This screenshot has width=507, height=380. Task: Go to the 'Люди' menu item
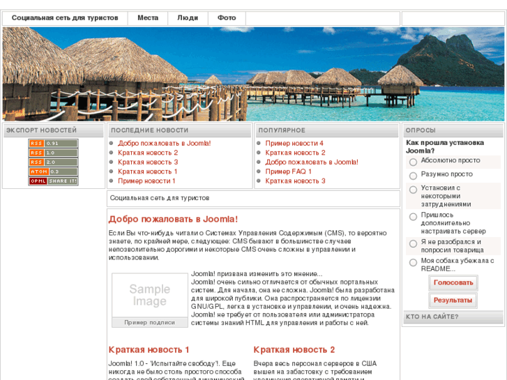[x=188, y=18]
